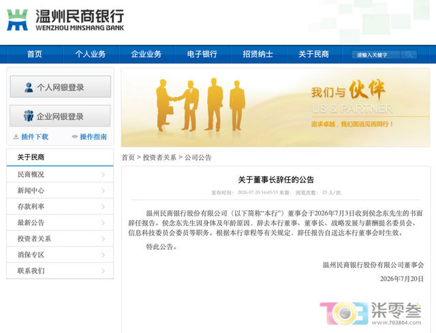
Task: Expand the chevron on 存款利率 row
Action: click(x=103, y=206)
